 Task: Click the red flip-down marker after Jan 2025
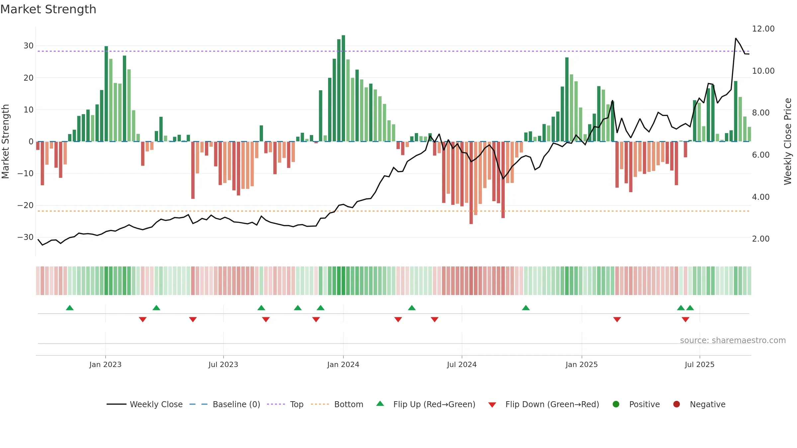(x=617, y=319)
